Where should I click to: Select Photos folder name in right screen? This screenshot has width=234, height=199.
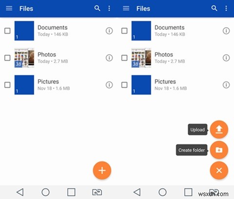pyautogui.click(x=164, y=55)
